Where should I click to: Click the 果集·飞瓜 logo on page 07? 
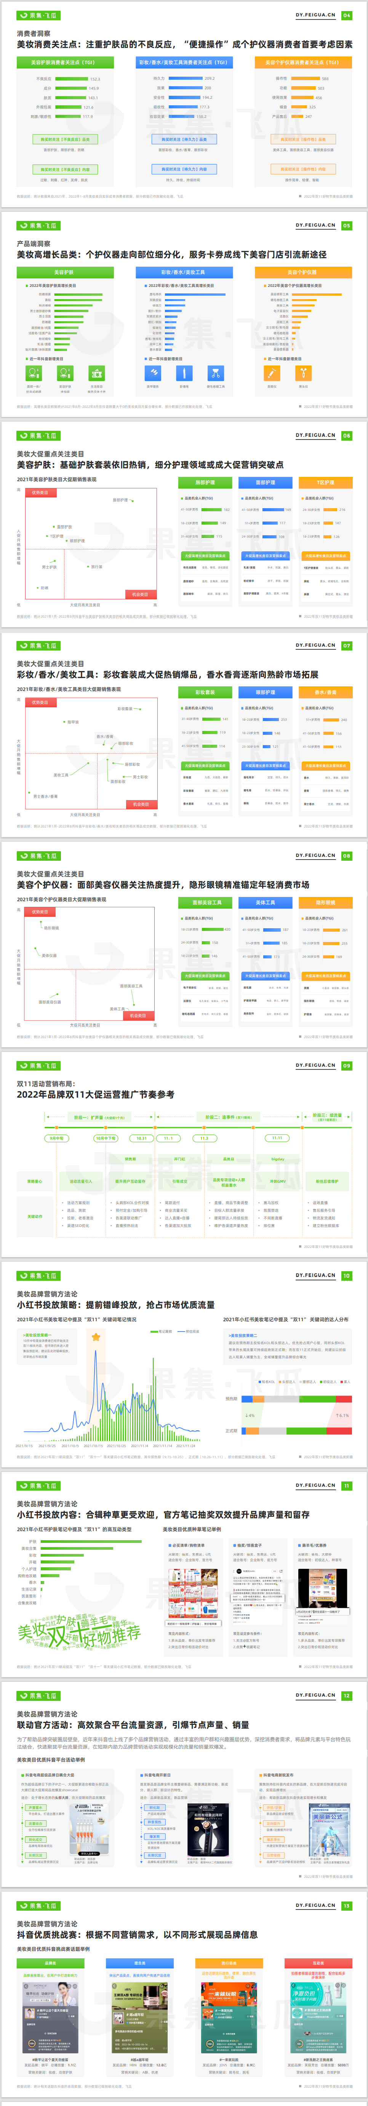[x=38, y=646]
